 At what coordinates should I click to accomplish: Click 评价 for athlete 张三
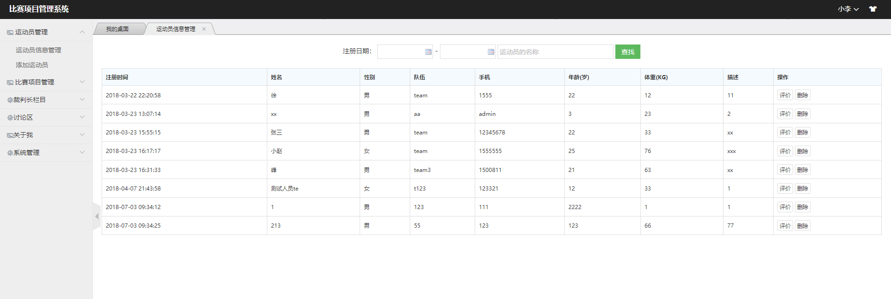785,132
